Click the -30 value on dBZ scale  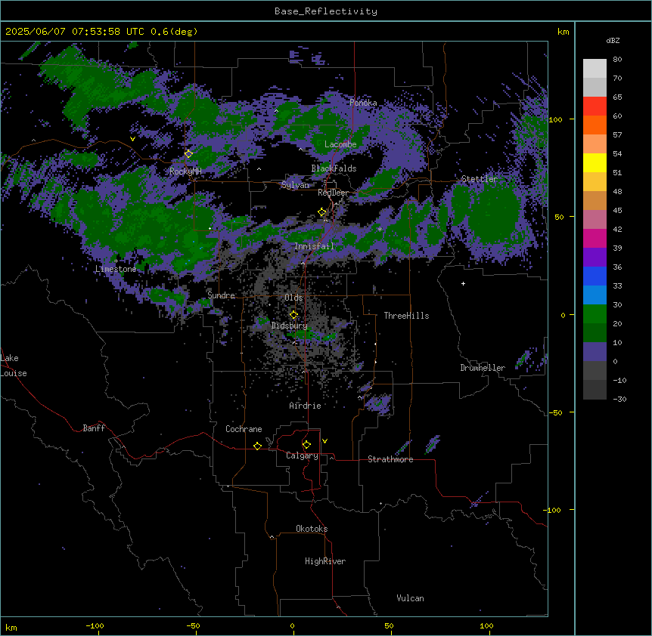pyautogui.click(x=619, y=399)
